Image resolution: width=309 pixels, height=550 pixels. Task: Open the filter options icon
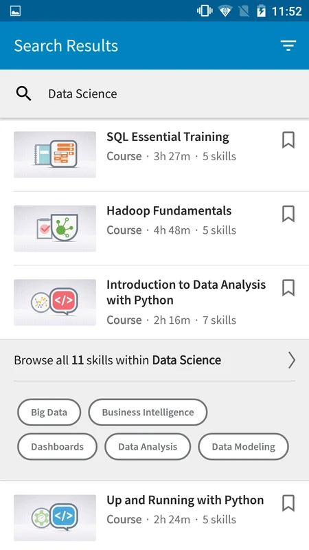click(288, 45)
